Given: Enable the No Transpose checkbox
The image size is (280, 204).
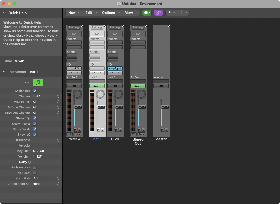Looking at the screenshot, I should pyautogui.click(x=35, y=167).
